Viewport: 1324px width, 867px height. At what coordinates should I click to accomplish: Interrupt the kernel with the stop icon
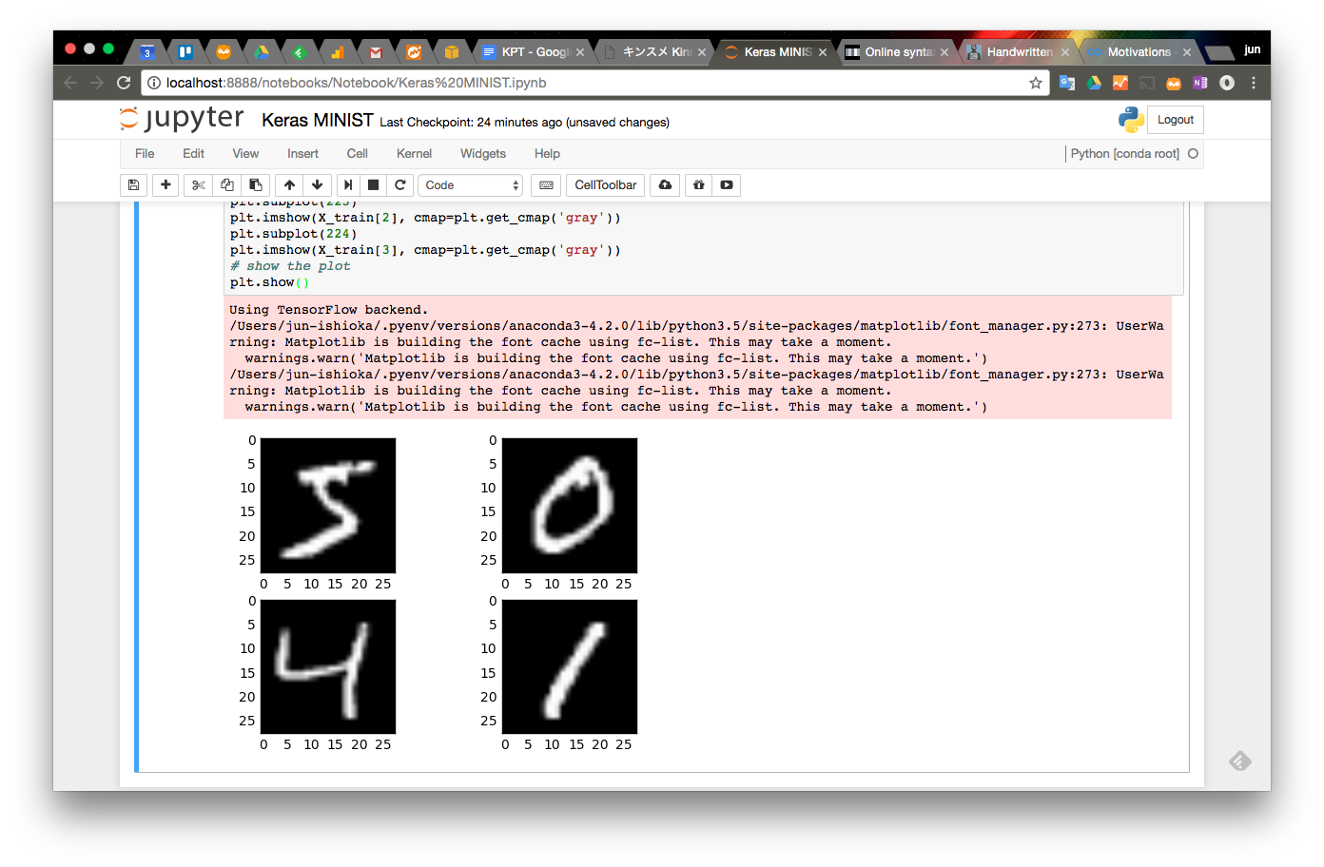pyautogui.click(x=374, y=185)
